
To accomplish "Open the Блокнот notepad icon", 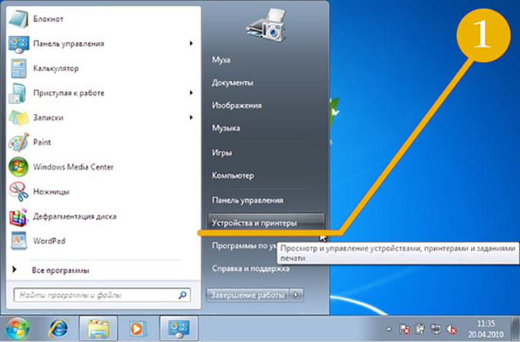I will tap(17, 18).
